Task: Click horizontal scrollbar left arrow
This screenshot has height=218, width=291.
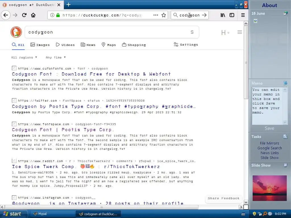Action: pos(2,207)
